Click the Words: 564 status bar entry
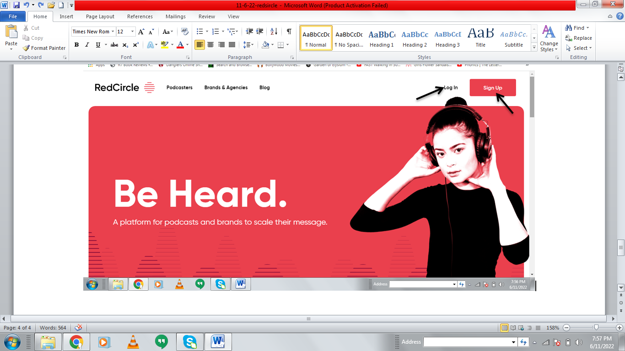 (54, 328)
